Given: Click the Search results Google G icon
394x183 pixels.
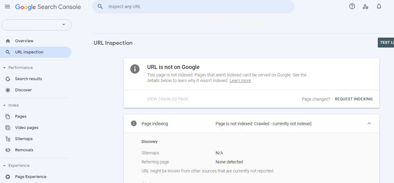Looking at the screenshot, I should [8, 79].
